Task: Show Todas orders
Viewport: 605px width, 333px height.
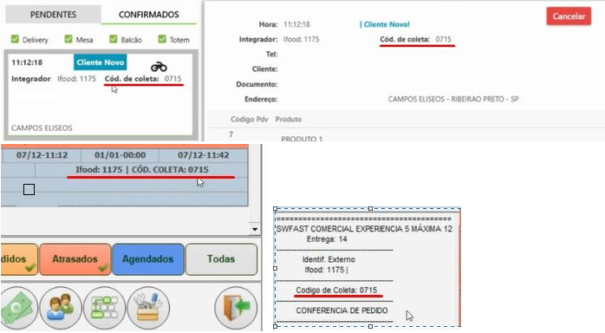Action: click(x=221, y=259)
